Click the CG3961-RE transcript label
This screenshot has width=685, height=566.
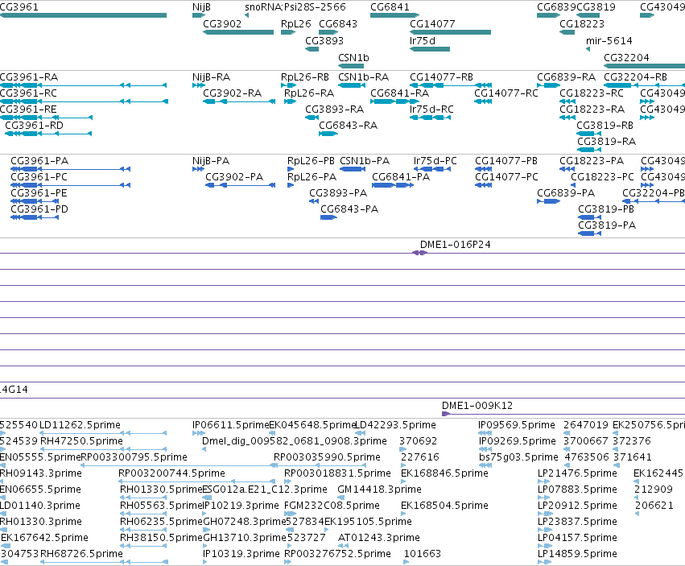point(28,109)
